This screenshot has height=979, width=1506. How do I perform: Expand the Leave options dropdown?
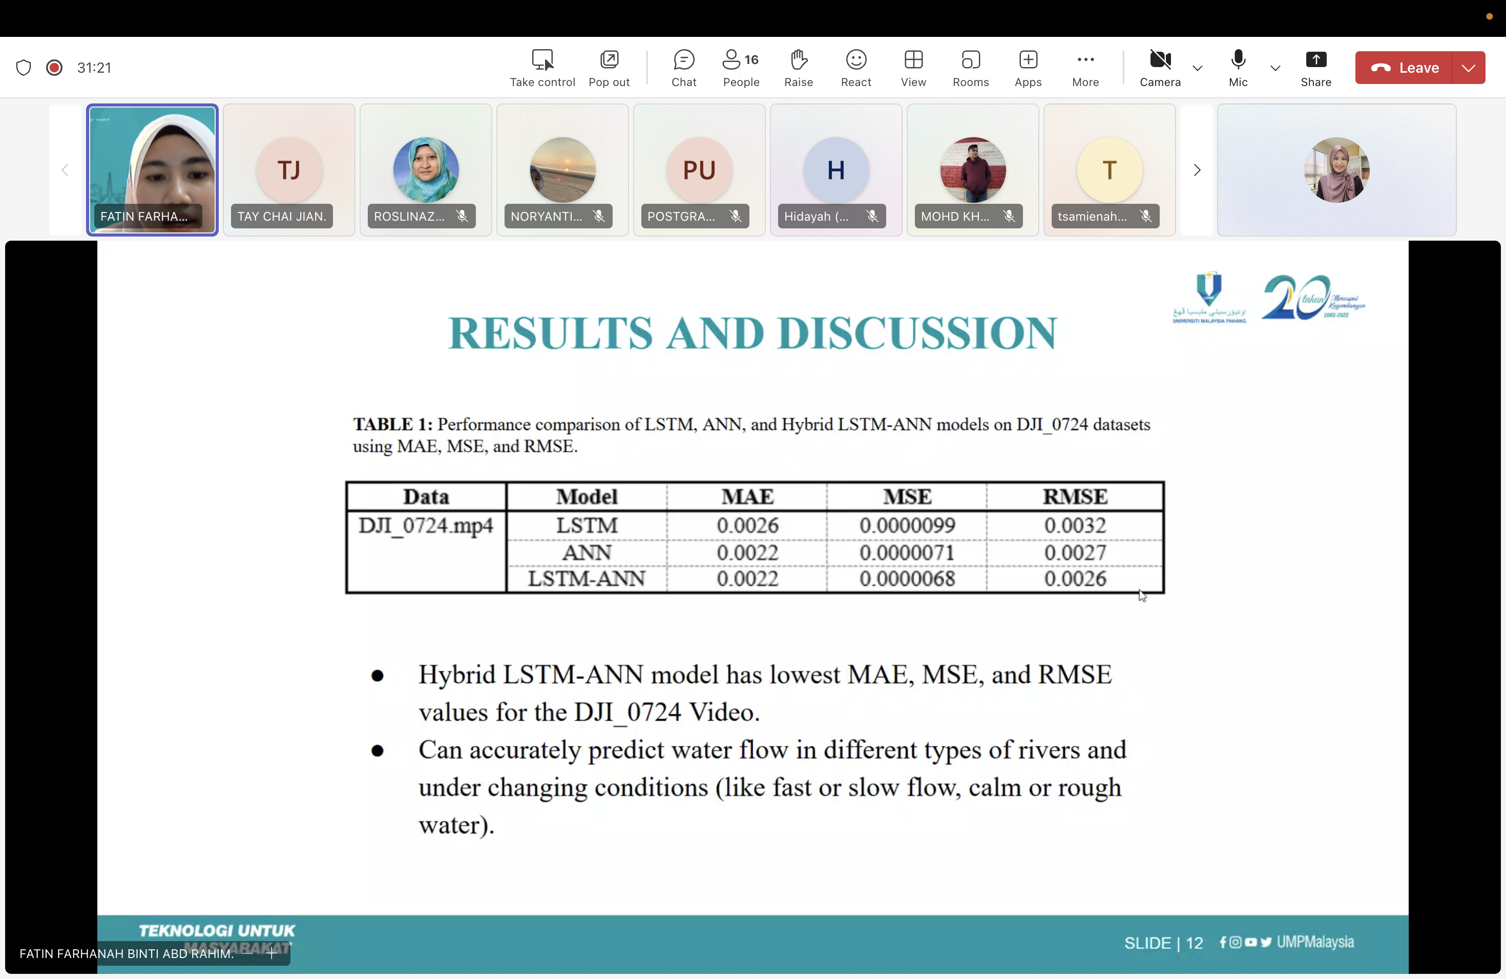(1469, 68)
